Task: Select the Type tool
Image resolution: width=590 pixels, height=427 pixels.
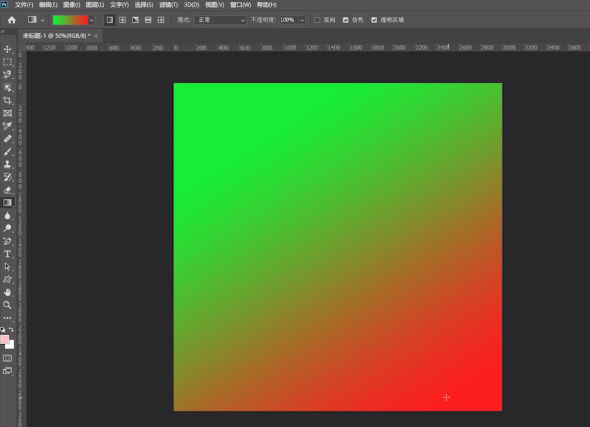Action: (x=7, y=254)
